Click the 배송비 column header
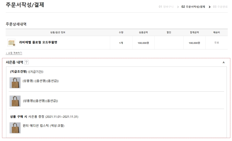The width and height of the screenshot is (232, 141). point(216,33)
